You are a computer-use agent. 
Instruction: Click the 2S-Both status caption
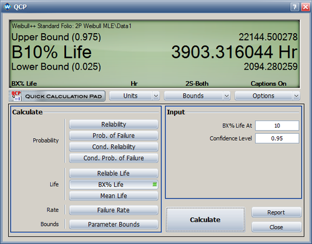coord(197,83)
